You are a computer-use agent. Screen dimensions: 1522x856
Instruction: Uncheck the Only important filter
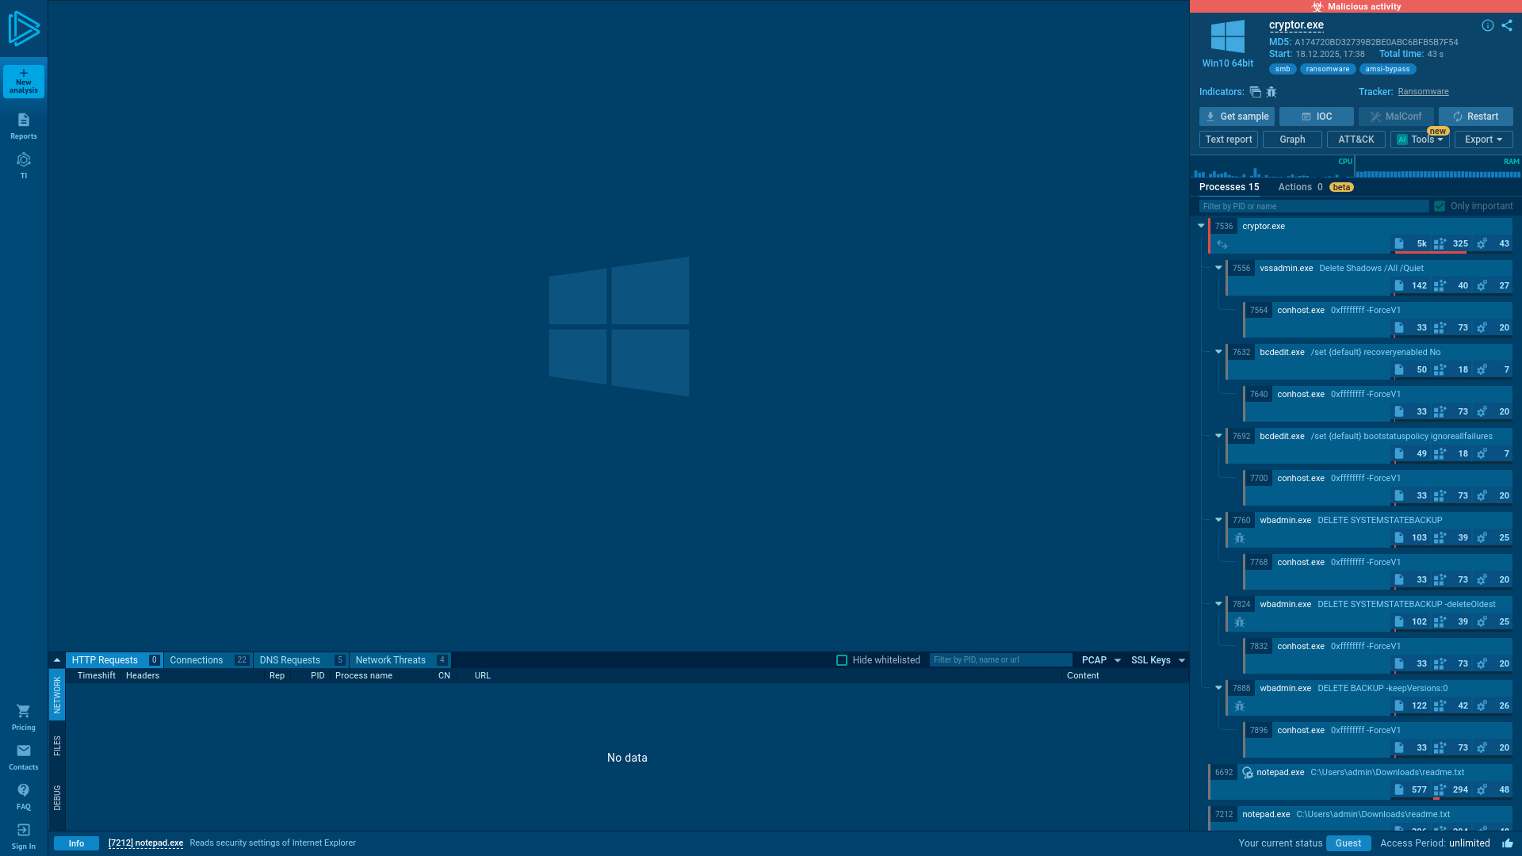(1440, 206)
